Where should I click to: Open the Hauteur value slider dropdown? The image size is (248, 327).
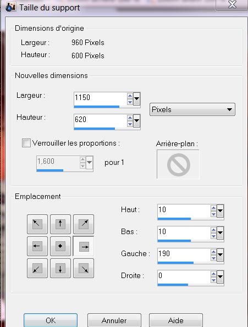pos(136,120)
